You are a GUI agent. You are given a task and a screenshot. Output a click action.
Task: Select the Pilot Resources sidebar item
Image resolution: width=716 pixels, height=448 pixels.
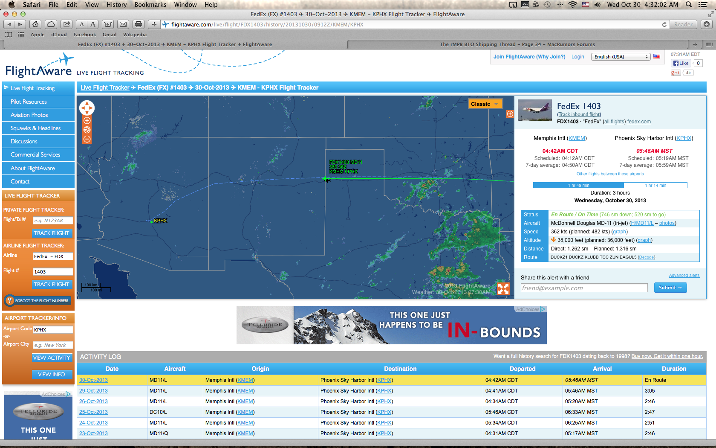coord(38,102)
